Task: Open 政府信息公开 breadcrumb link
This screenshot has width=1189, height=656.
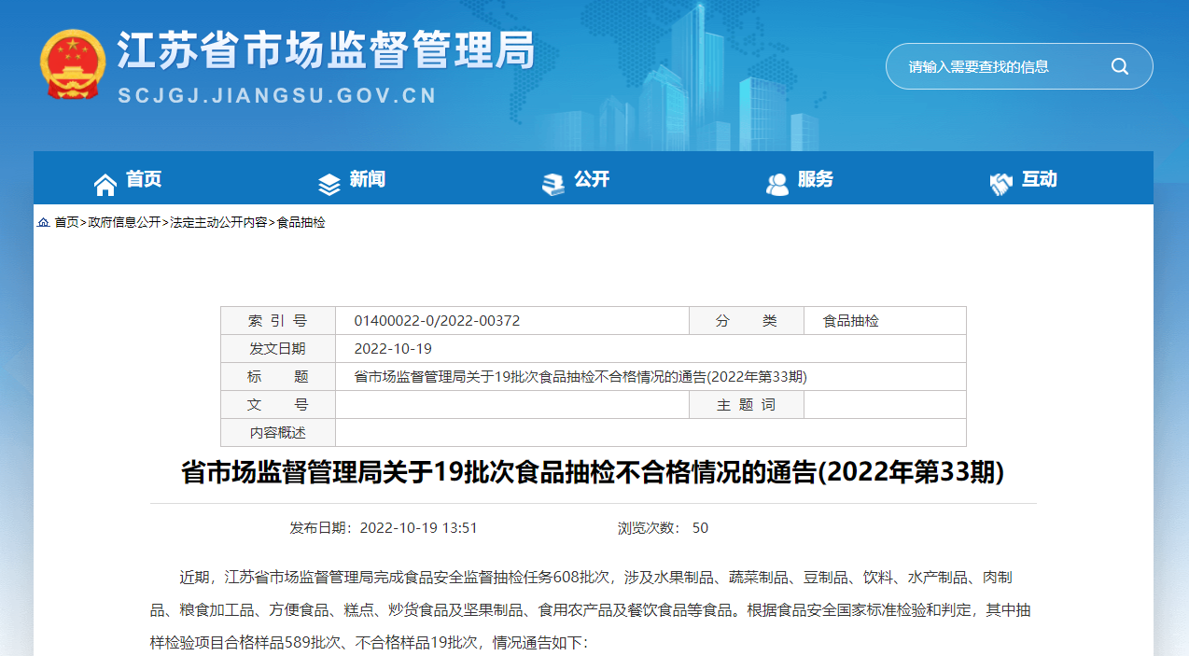Action: tap(124, 223)
